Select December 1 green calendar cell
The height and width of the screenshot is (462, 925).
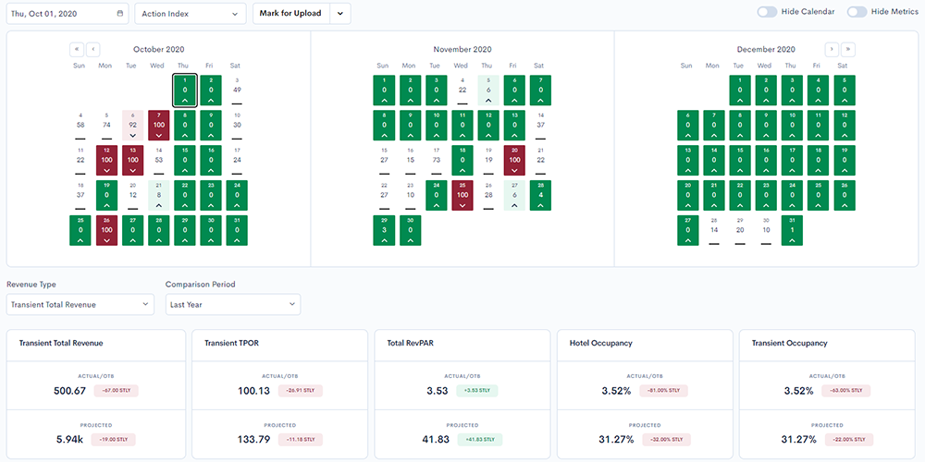740,91
